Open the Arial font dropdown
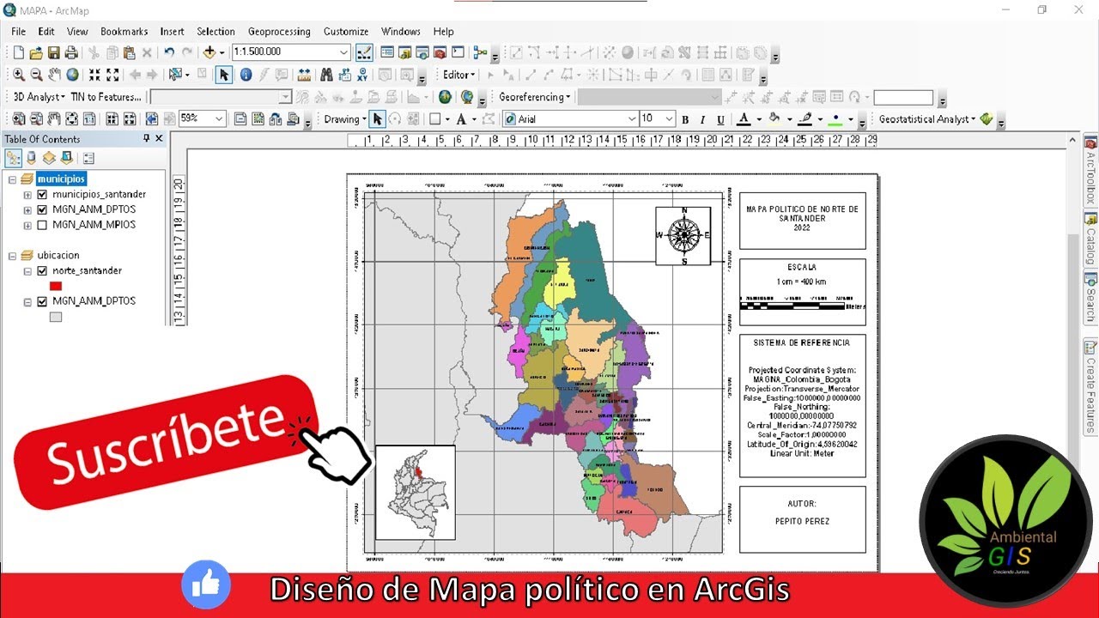Screen dimensions: 1099x618 point(632,119)
